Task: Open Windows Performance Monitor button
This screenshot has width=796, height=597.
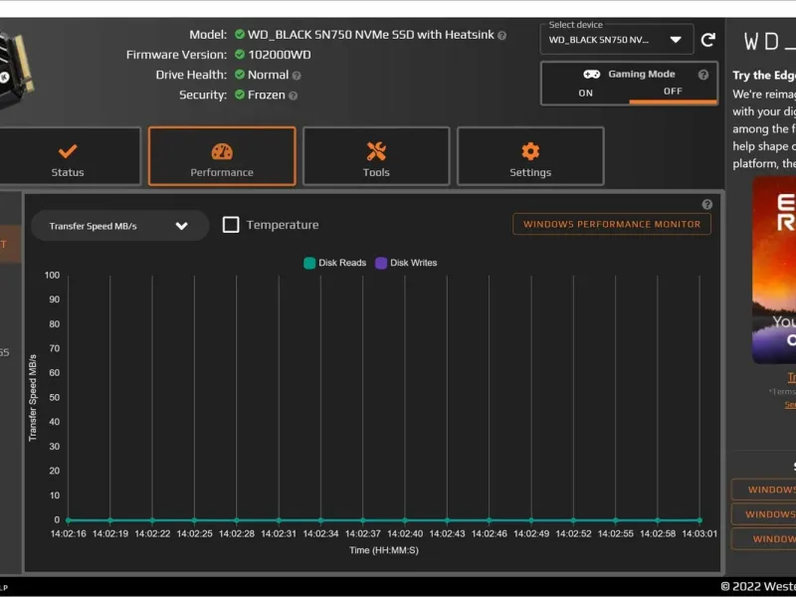Action: click(612, 224)
